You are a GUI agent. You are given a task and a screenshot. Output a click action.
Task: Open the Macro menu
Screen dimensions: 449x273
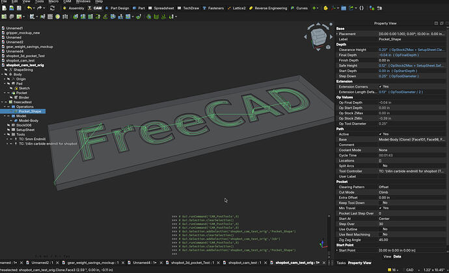[53, 1]
